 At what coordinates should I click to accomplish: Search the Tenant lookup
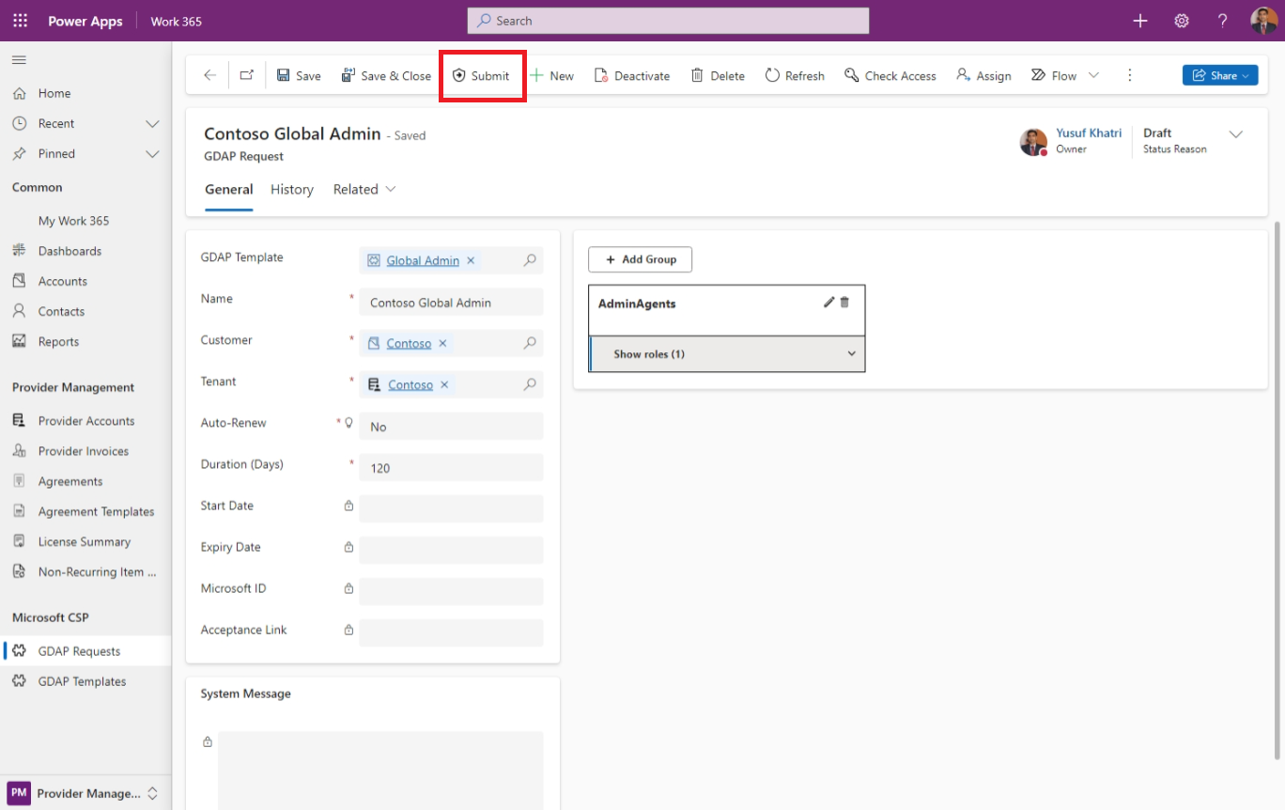click(x=530, y=384)
